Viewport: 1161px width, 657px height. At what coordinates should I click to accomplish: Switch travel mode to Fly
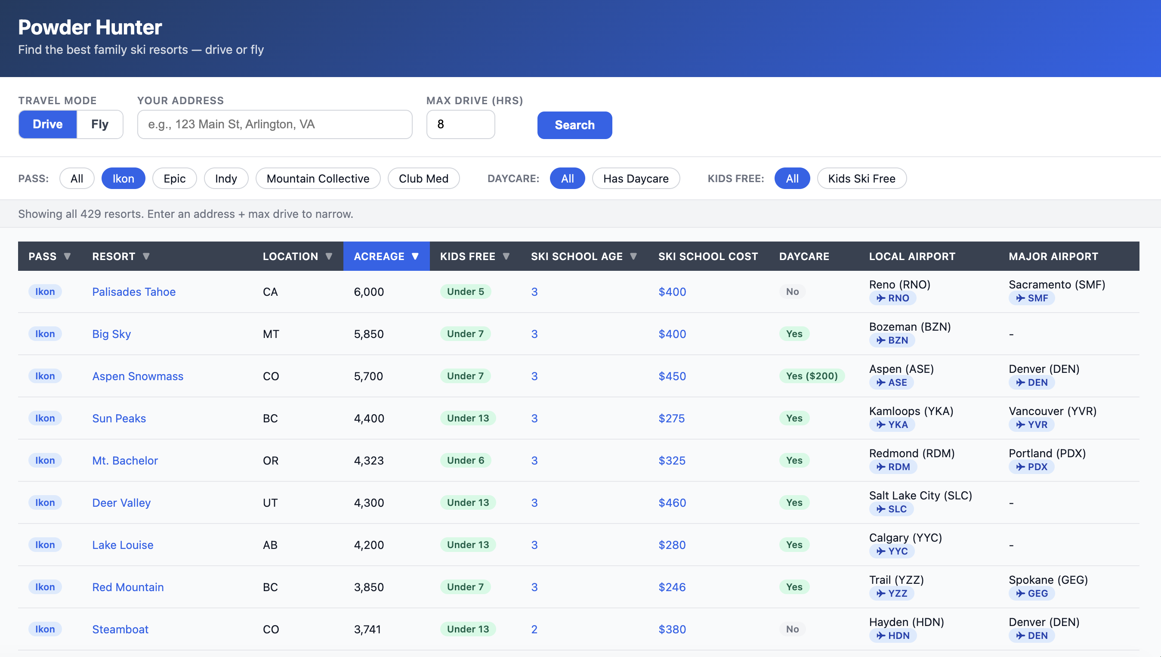[100, 124]
